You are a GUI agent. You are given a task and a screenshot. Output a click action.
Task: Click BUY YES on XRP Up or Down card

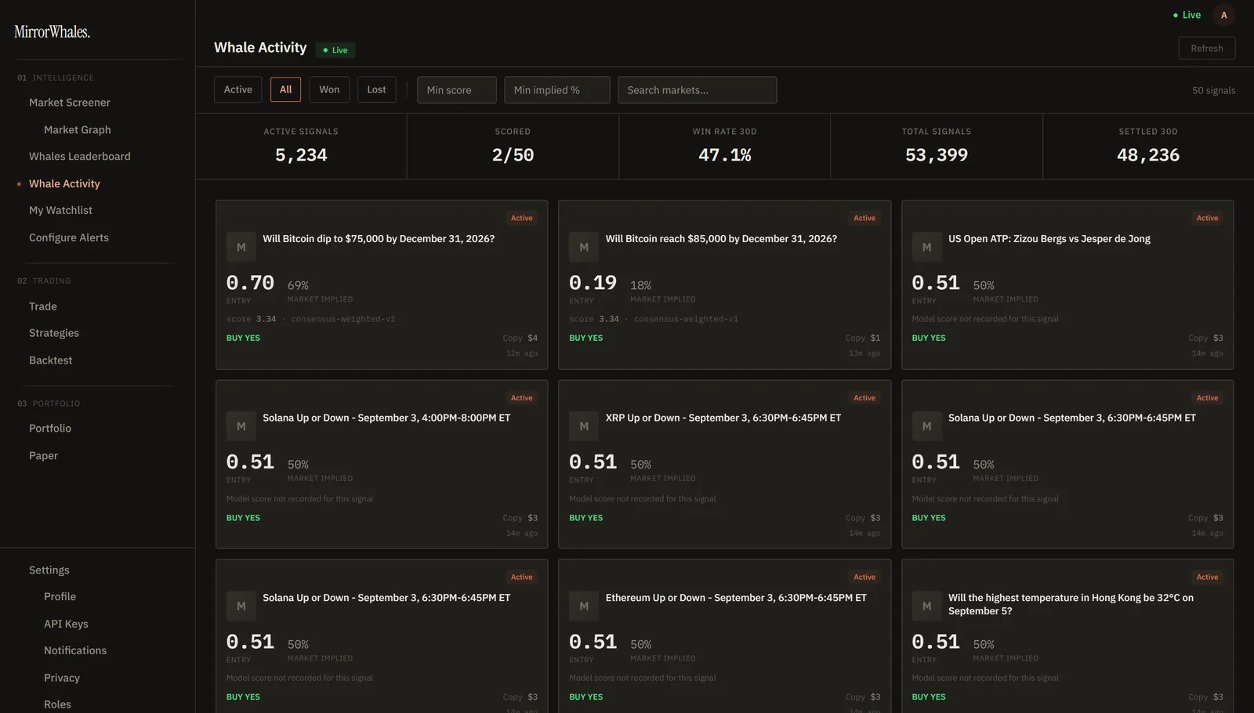click(x=586, y=518)
